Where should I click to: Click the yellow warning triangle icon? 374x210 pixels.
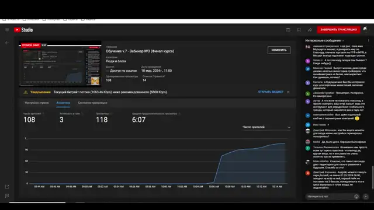26,92
